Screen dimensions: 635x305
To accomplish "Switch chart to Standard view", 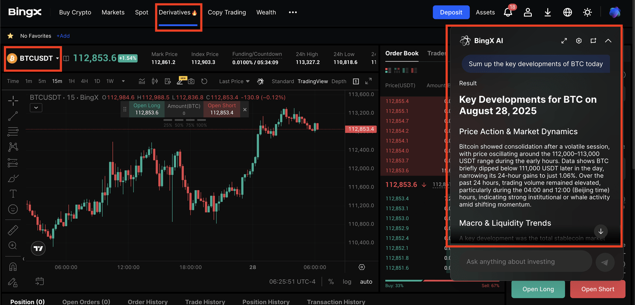I will 283,81.
